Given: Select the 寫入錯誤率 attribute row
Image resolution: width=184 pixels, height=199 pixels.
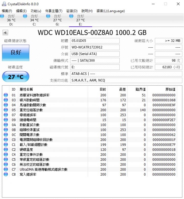Looking at the screenshot, I should click(90, 174).
